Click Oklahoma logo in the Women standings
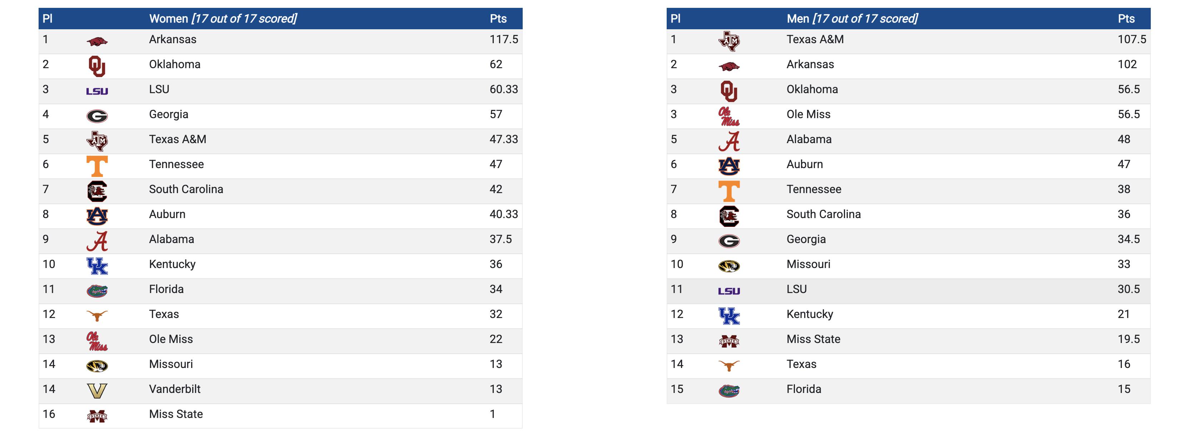Screen dimensions: 1184x434 97,67
